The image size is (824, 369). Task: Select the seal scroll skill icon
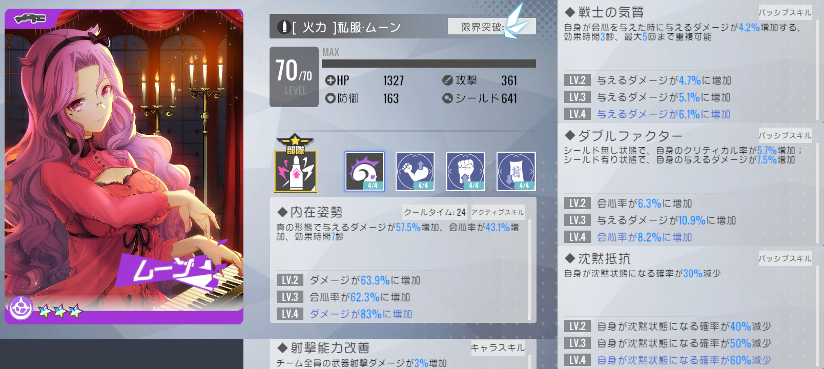(516, 172)
